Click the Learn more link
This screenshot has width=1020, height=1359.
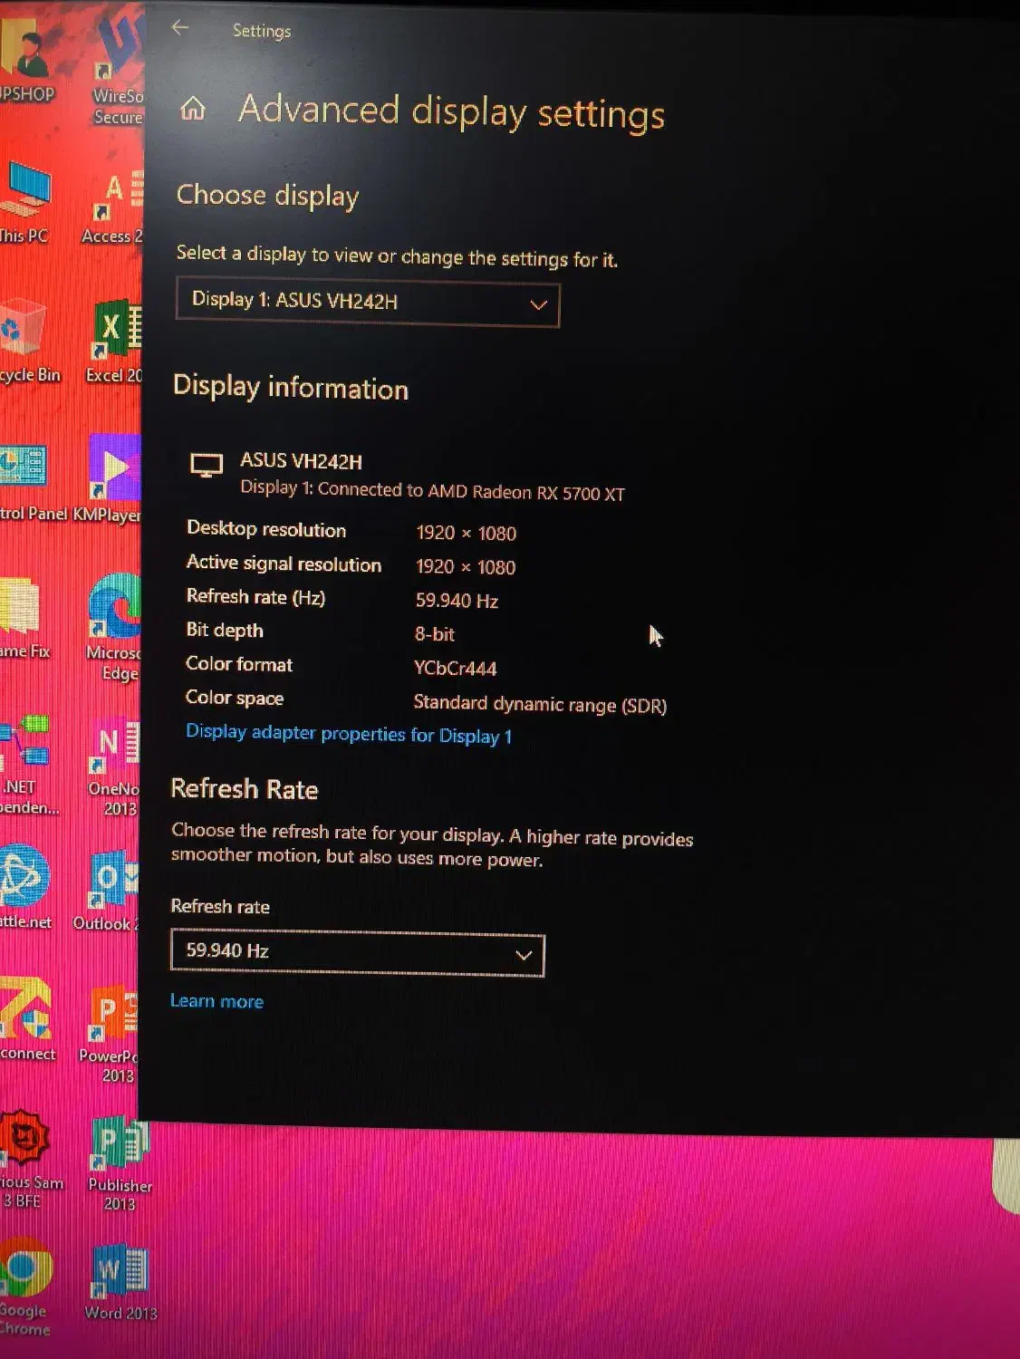click(x=217, y=1001)
